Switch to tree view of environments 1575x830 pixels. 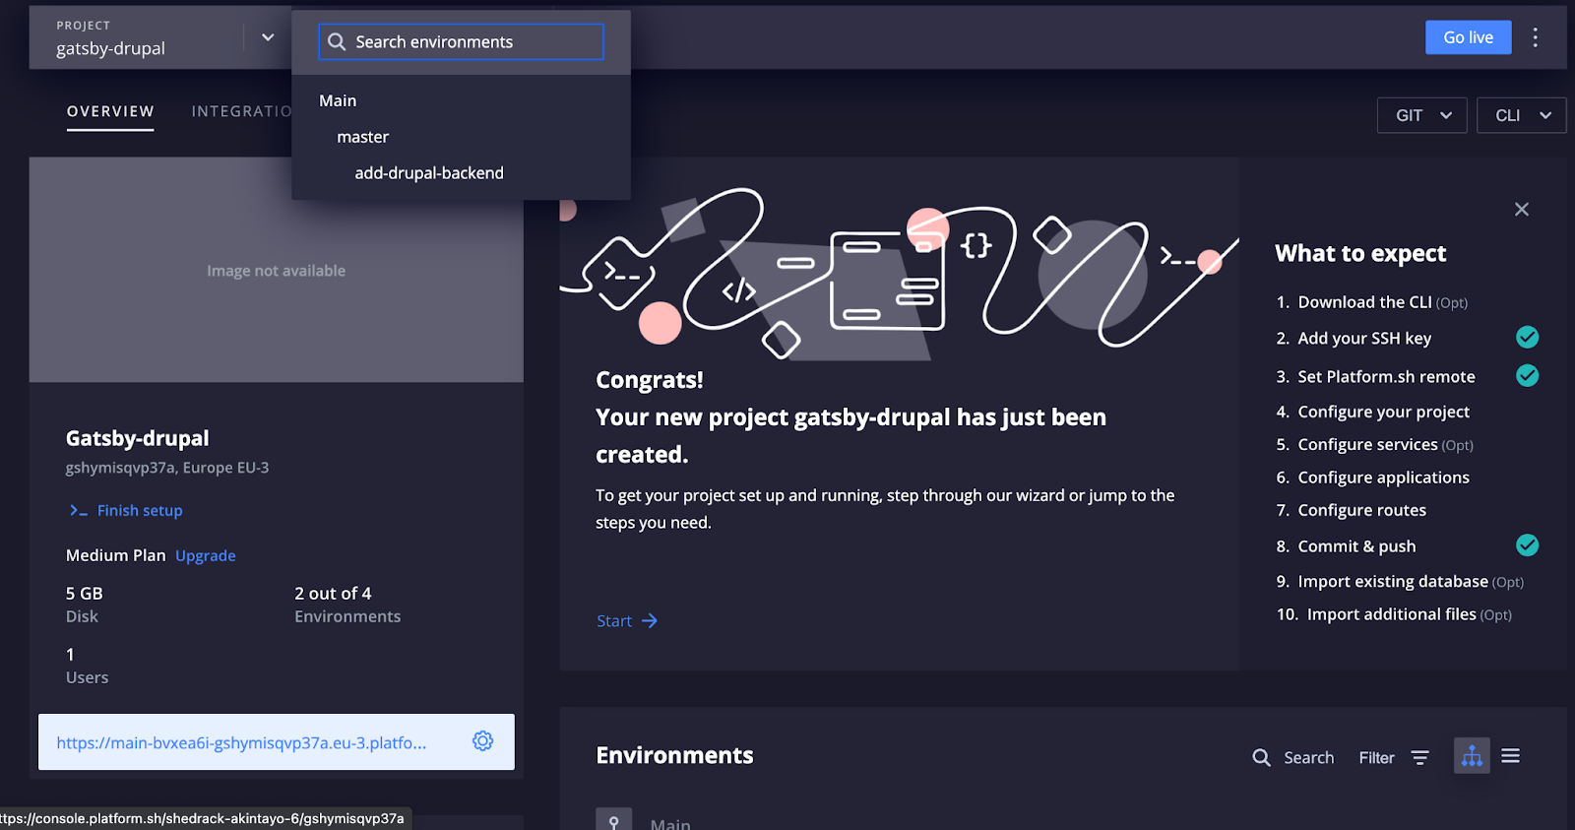pos(1472,756)
